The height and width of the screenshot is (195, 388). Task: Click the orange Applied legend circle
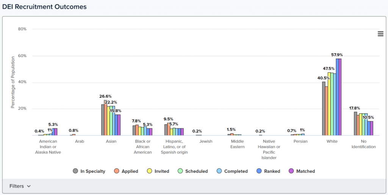117,171
